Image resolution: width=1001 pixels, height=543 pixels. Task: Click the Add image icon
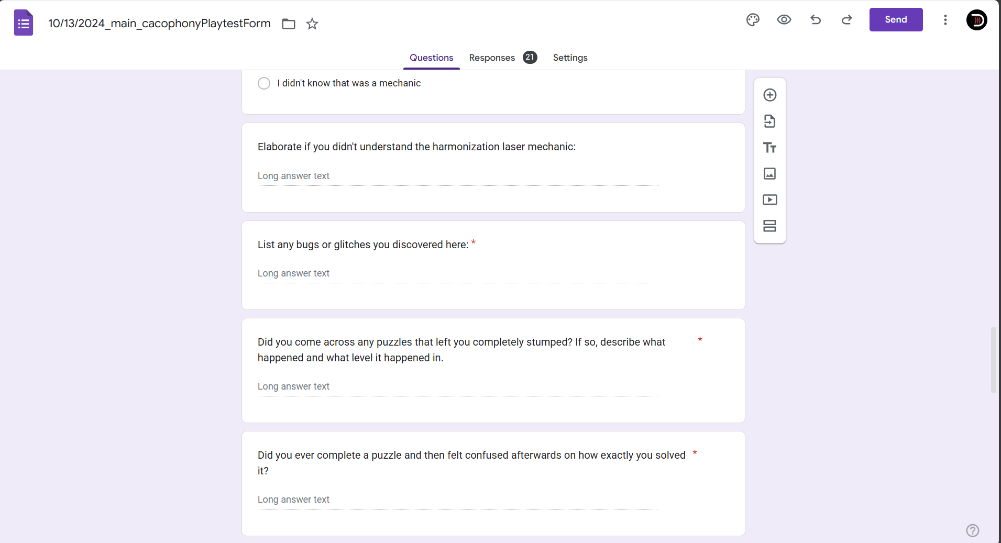(769, 174)
